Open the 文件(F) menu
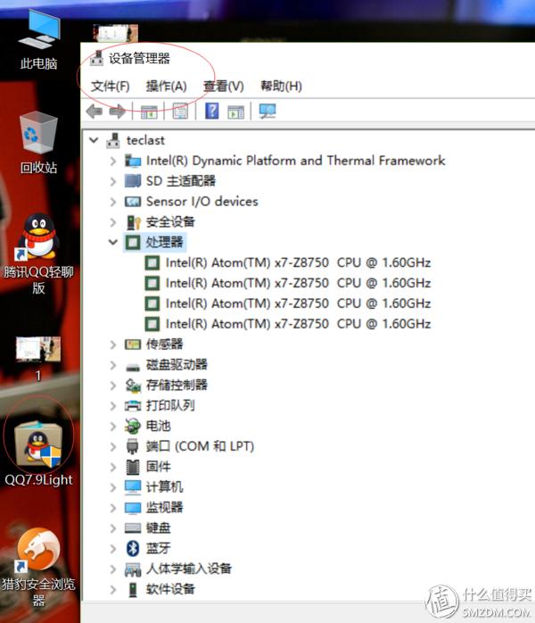The width and height of the screenshot is (535, 623). pos(110,87)
